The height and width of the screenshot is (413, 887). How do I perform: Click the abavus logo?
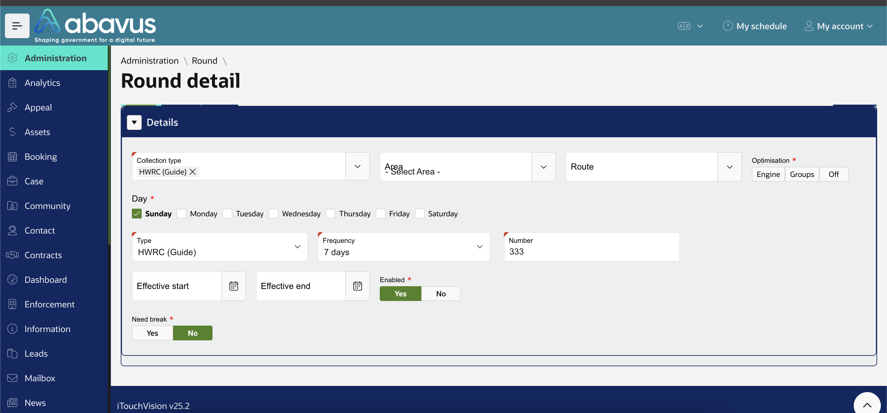95,26
